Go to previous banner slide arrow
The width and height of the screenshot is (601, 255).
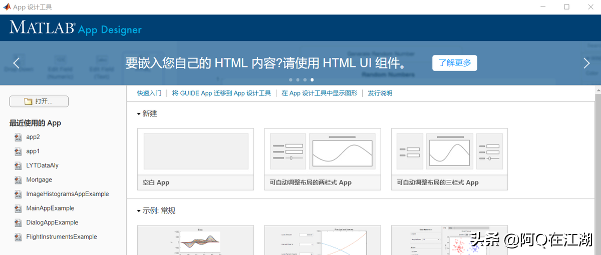(16, 63)
